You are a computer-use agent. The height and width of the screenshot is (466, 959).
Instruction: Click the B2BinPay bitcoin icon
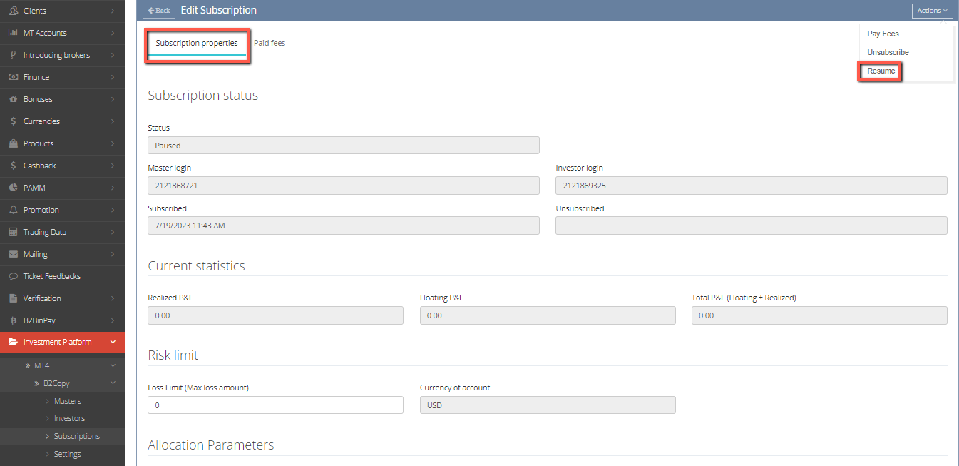coord(13,320)
